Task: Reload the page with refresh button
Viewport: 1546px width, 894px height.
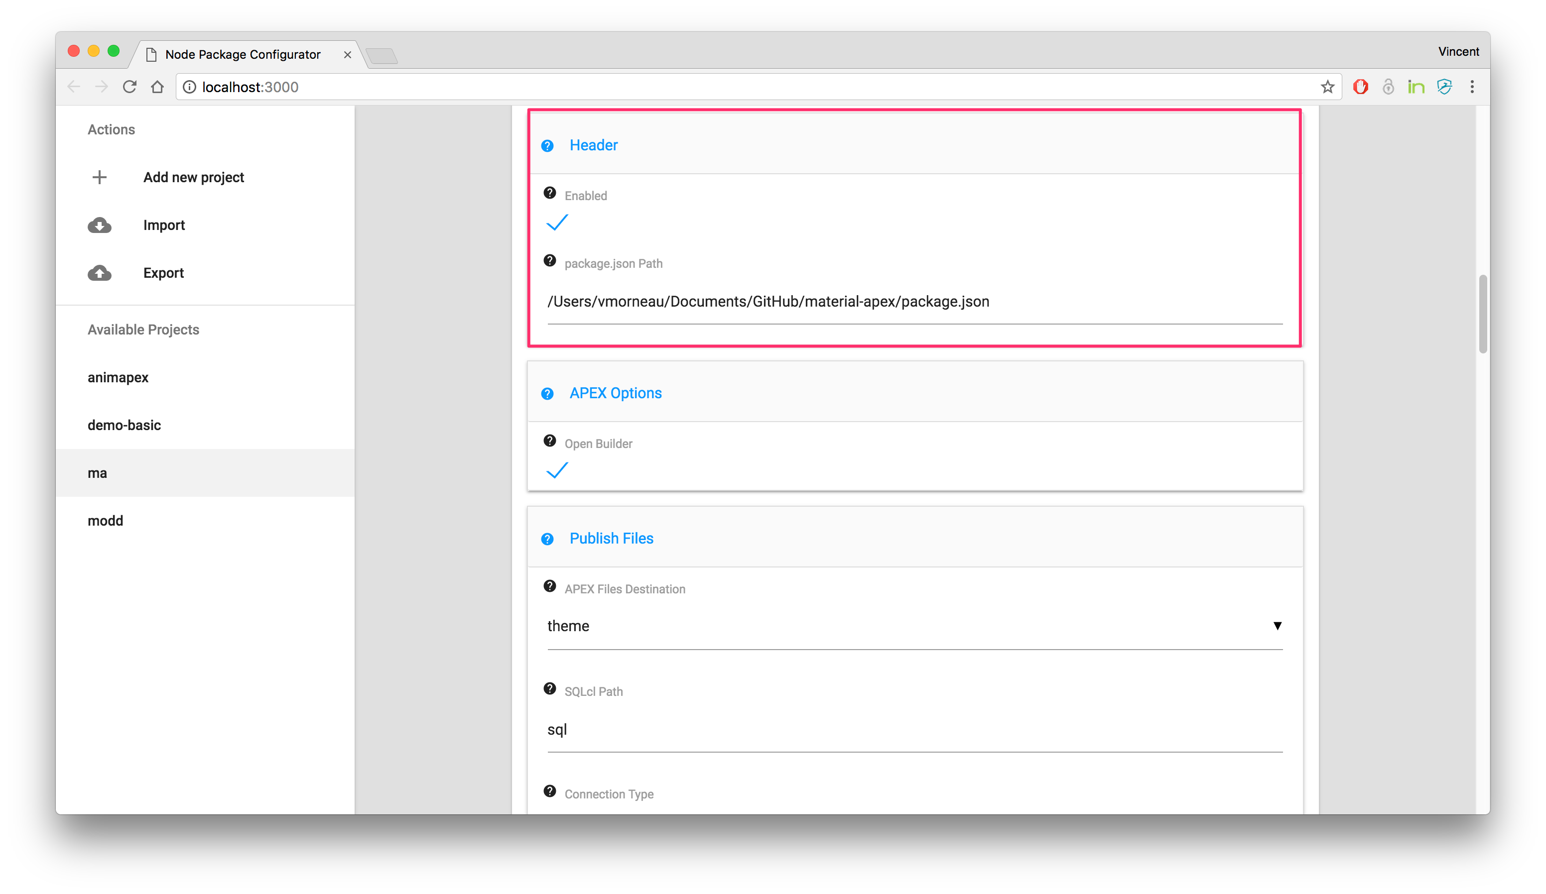Action: point(129,87)
